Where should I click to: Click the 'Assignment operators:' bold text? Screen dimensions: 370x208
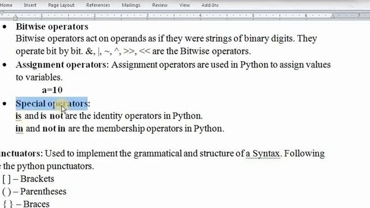pos(62,65)
